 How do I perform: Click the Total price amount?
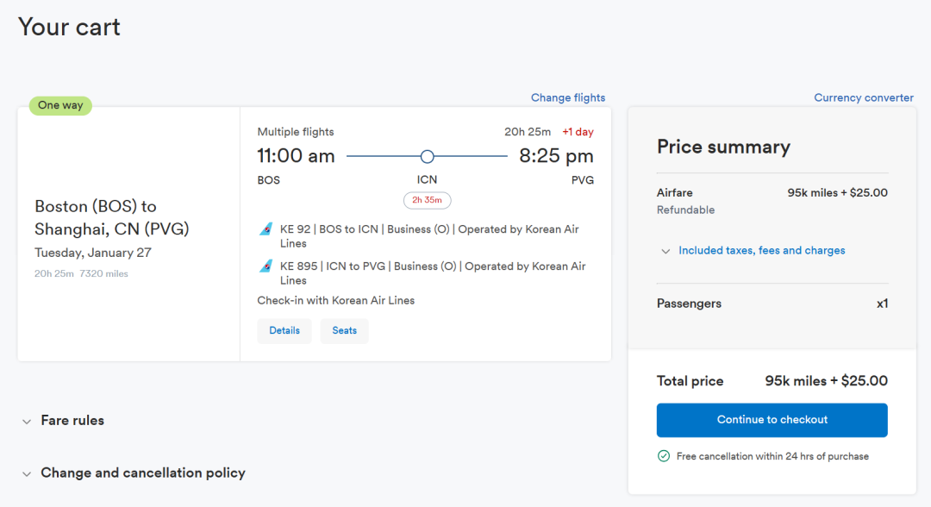coord(826,381)
